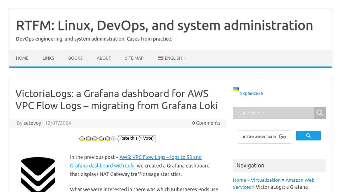Click the blue Google search button
Screen dimensions: 341x192
(x=308, y=135)
